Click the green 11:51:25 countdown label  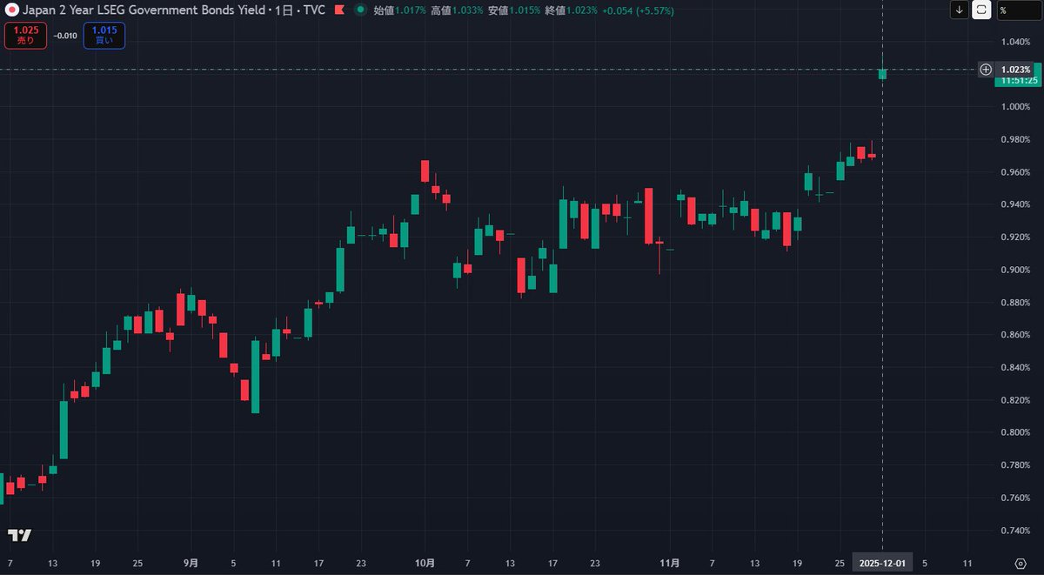pos(1017,80)
